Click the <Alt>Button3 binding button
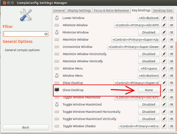The width and height of the screenshot is (177, 134). (x=149, y=76)
